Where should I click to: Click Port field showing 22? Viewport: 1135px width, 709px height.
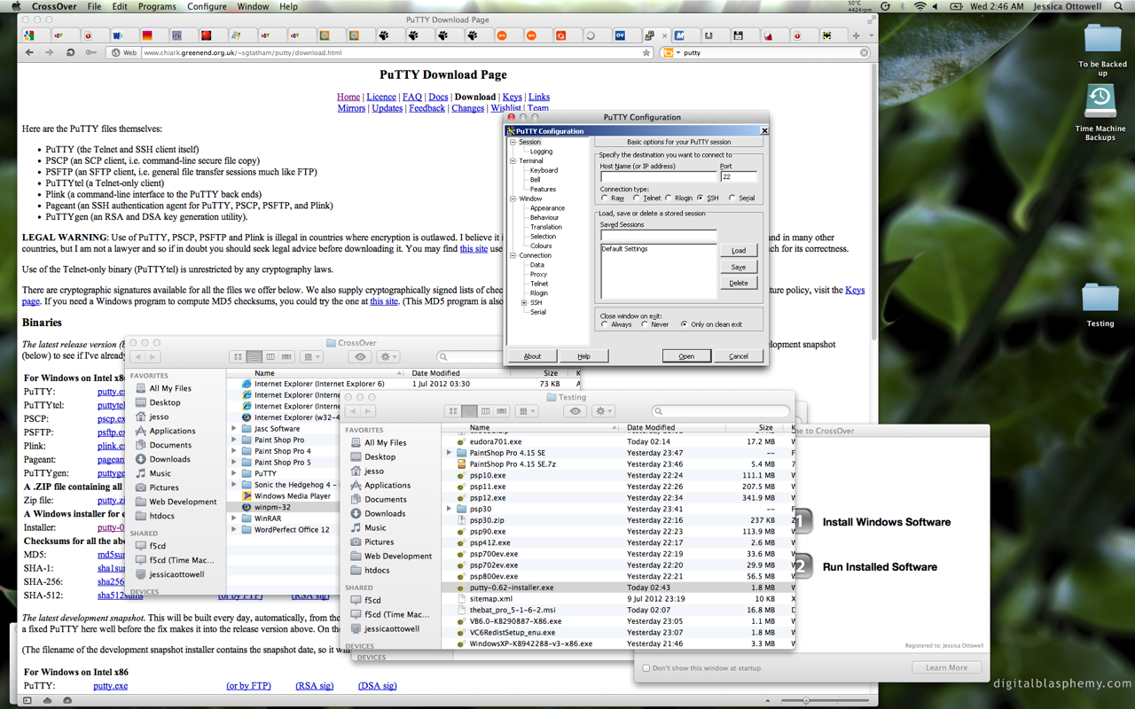click(x=738, y=177)
